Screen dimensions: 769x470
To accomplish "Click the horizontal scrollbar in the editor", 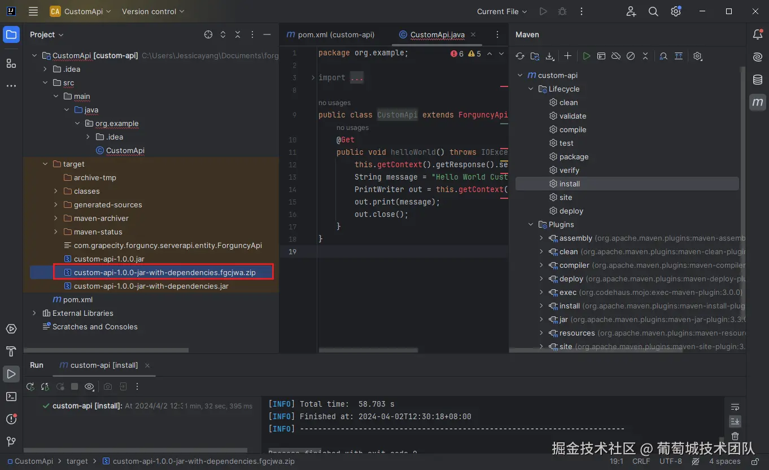I will (x=368, y=350).
